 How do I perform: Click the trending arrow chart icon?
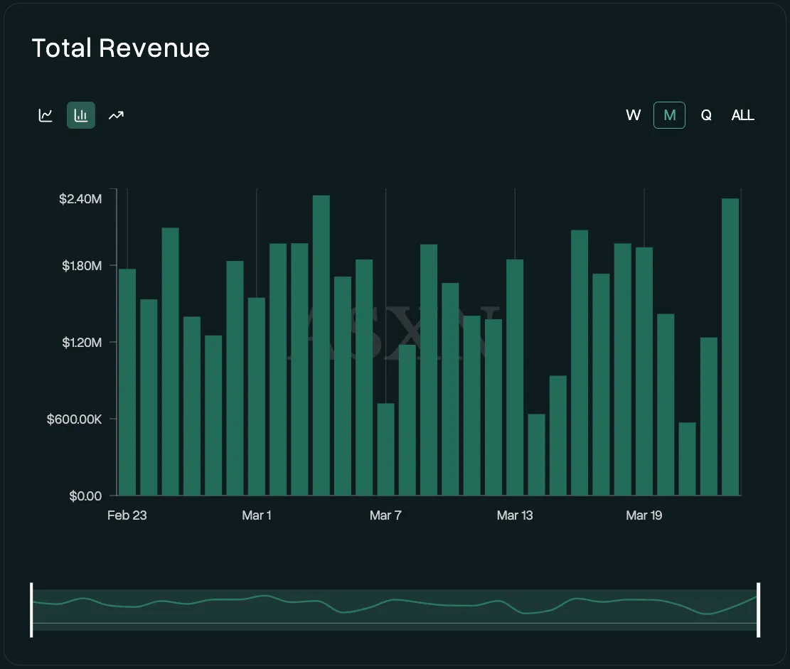tap(116, 115)
